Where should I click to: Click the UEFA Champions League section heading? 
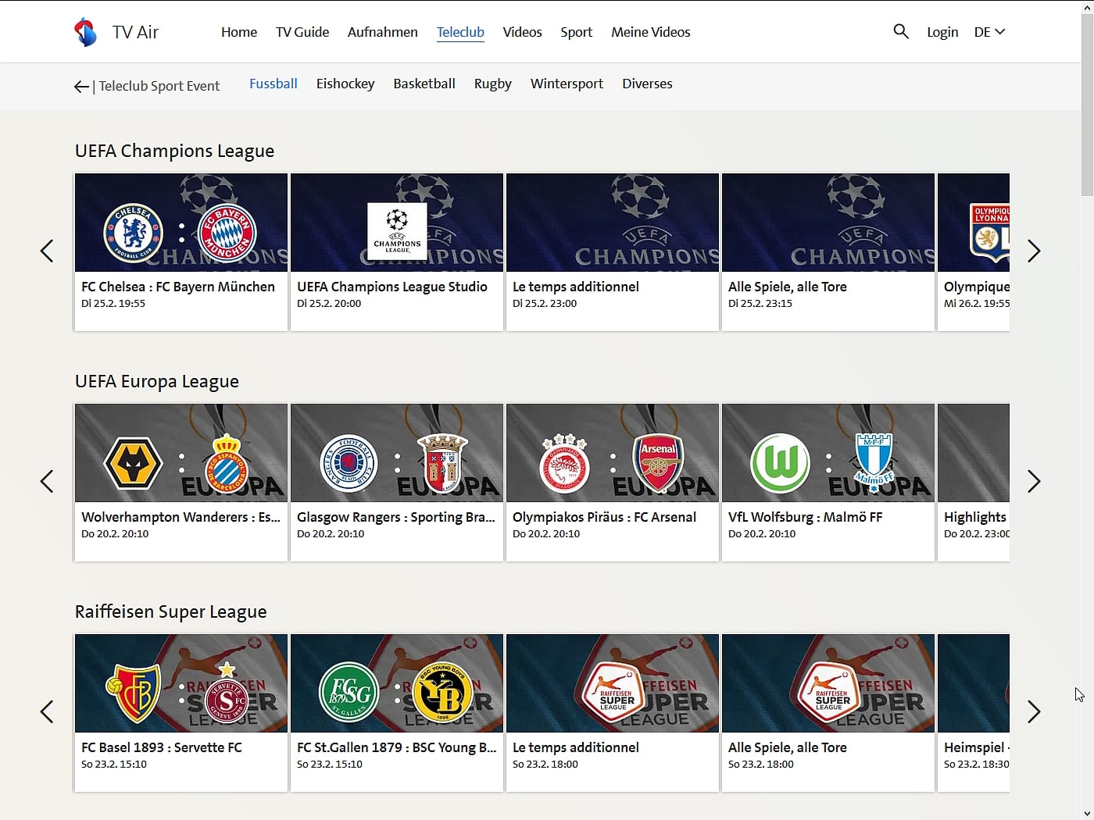pos(175,151)
